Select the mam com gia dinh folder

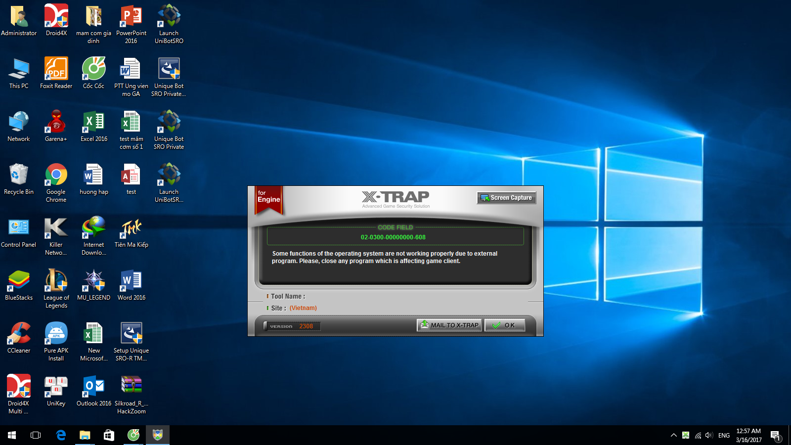(x=93, y=25)
